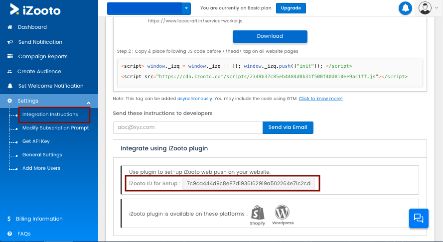Click the JS code snippet box
The image size is (443, 242).
click(270, 73)
